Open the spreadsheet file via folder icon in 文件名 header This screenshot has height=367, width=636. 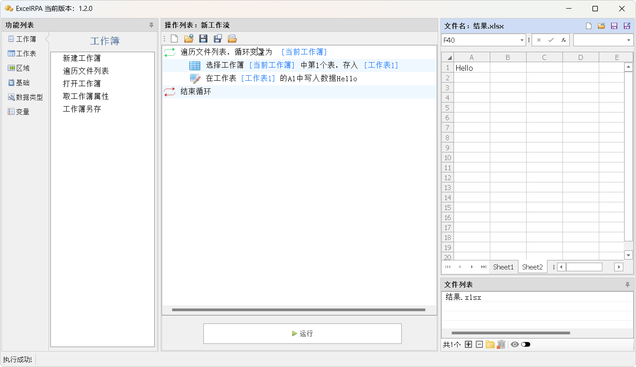601,26
